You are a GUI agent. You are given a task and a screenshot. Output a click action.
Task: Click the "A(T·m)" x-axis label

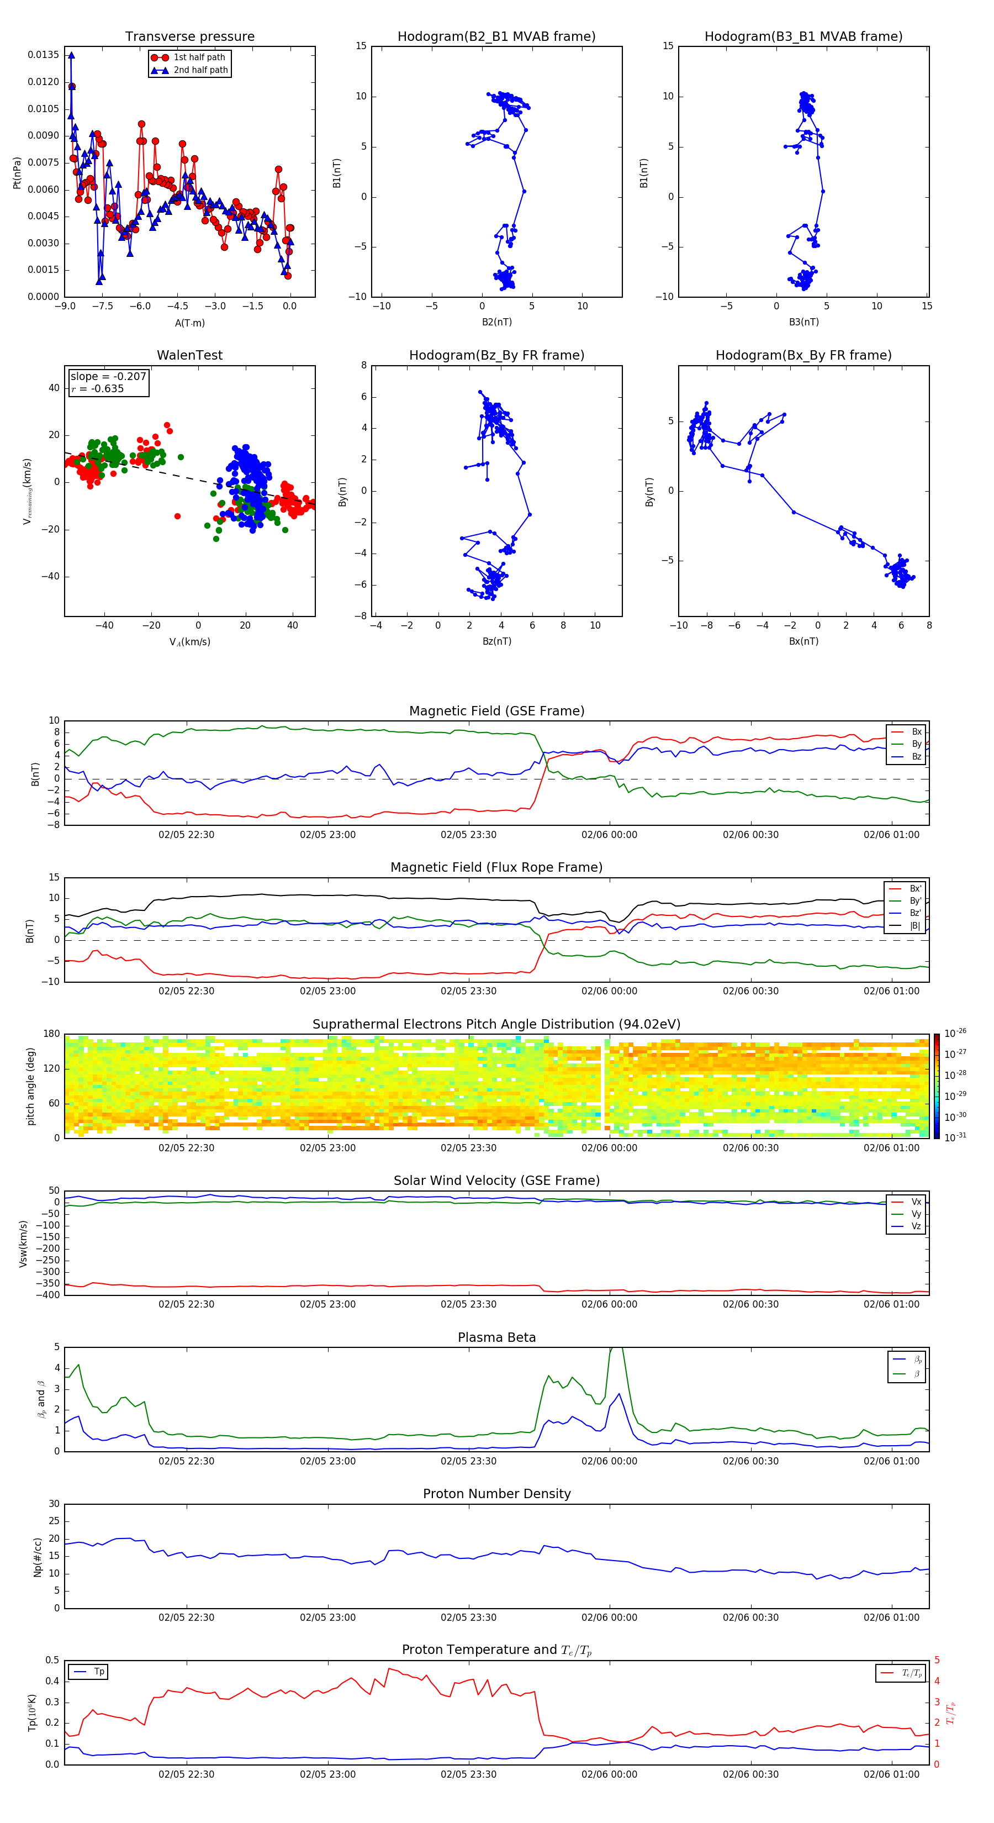[x=189, y=323]
